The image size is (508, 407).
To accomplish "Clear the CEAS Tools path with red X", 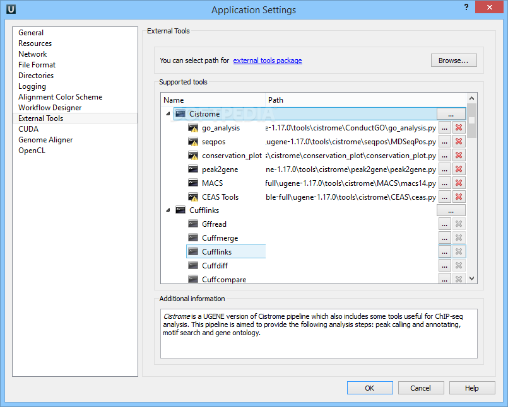I will (459, 197).
